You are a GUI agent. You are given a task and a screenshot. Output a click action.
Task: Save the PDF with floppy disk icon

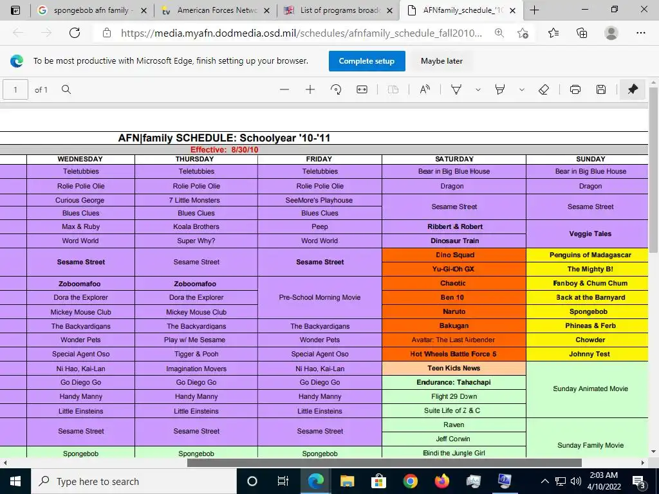[x=601, y=89]
